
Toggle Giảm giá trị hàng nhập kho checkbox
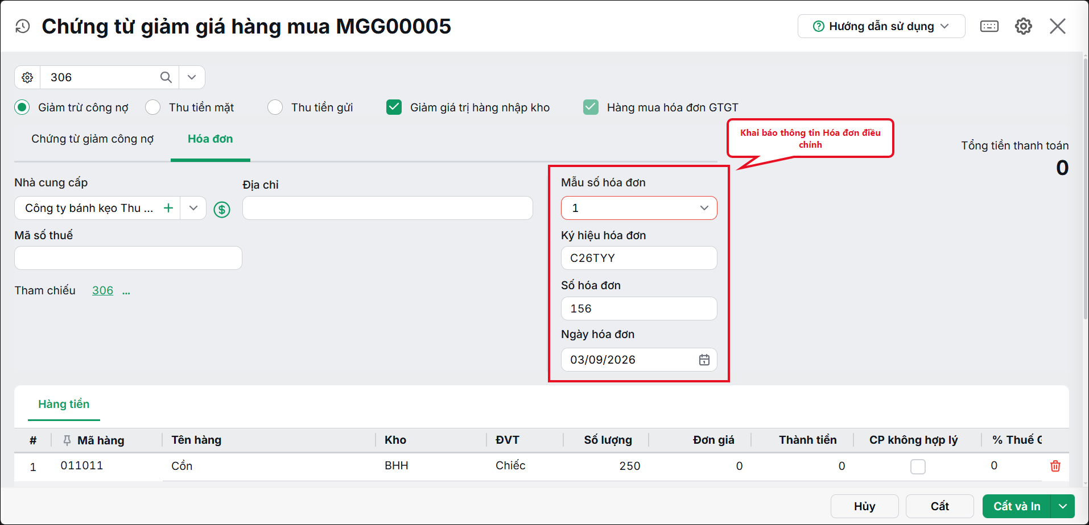[394, 107]
